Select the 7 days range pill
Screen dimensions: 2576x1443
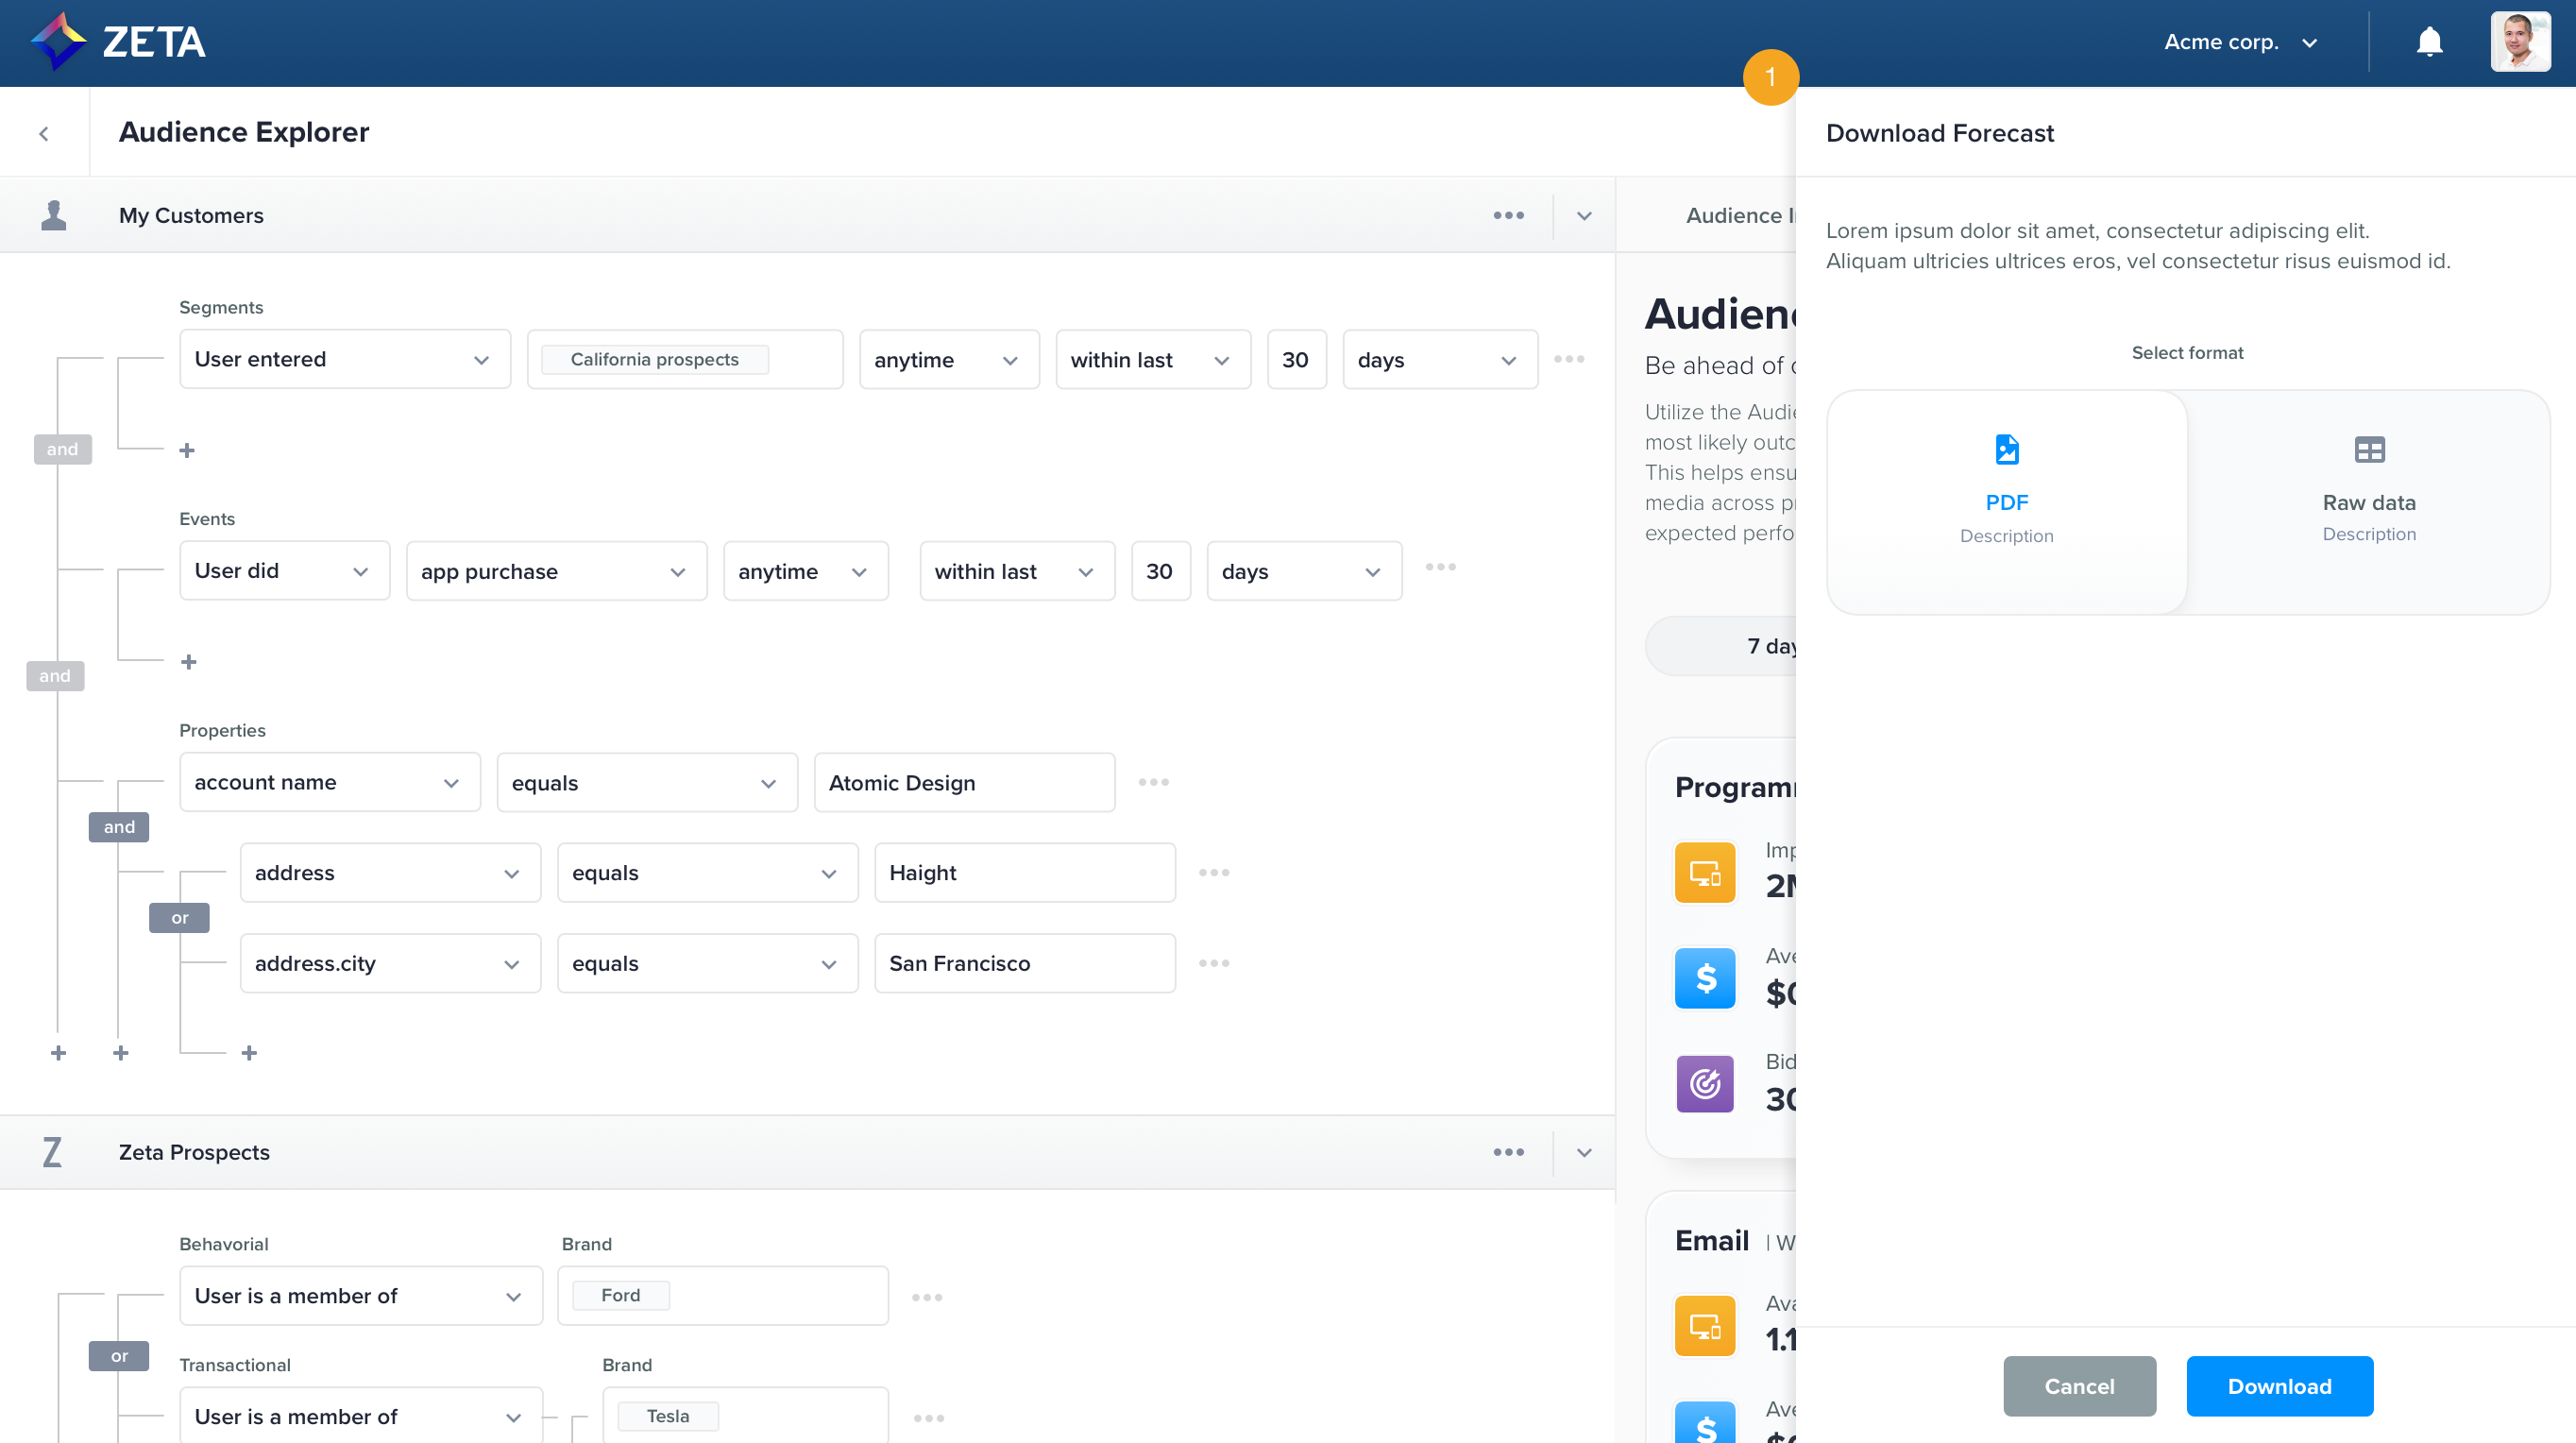(x=1722, y=646)
